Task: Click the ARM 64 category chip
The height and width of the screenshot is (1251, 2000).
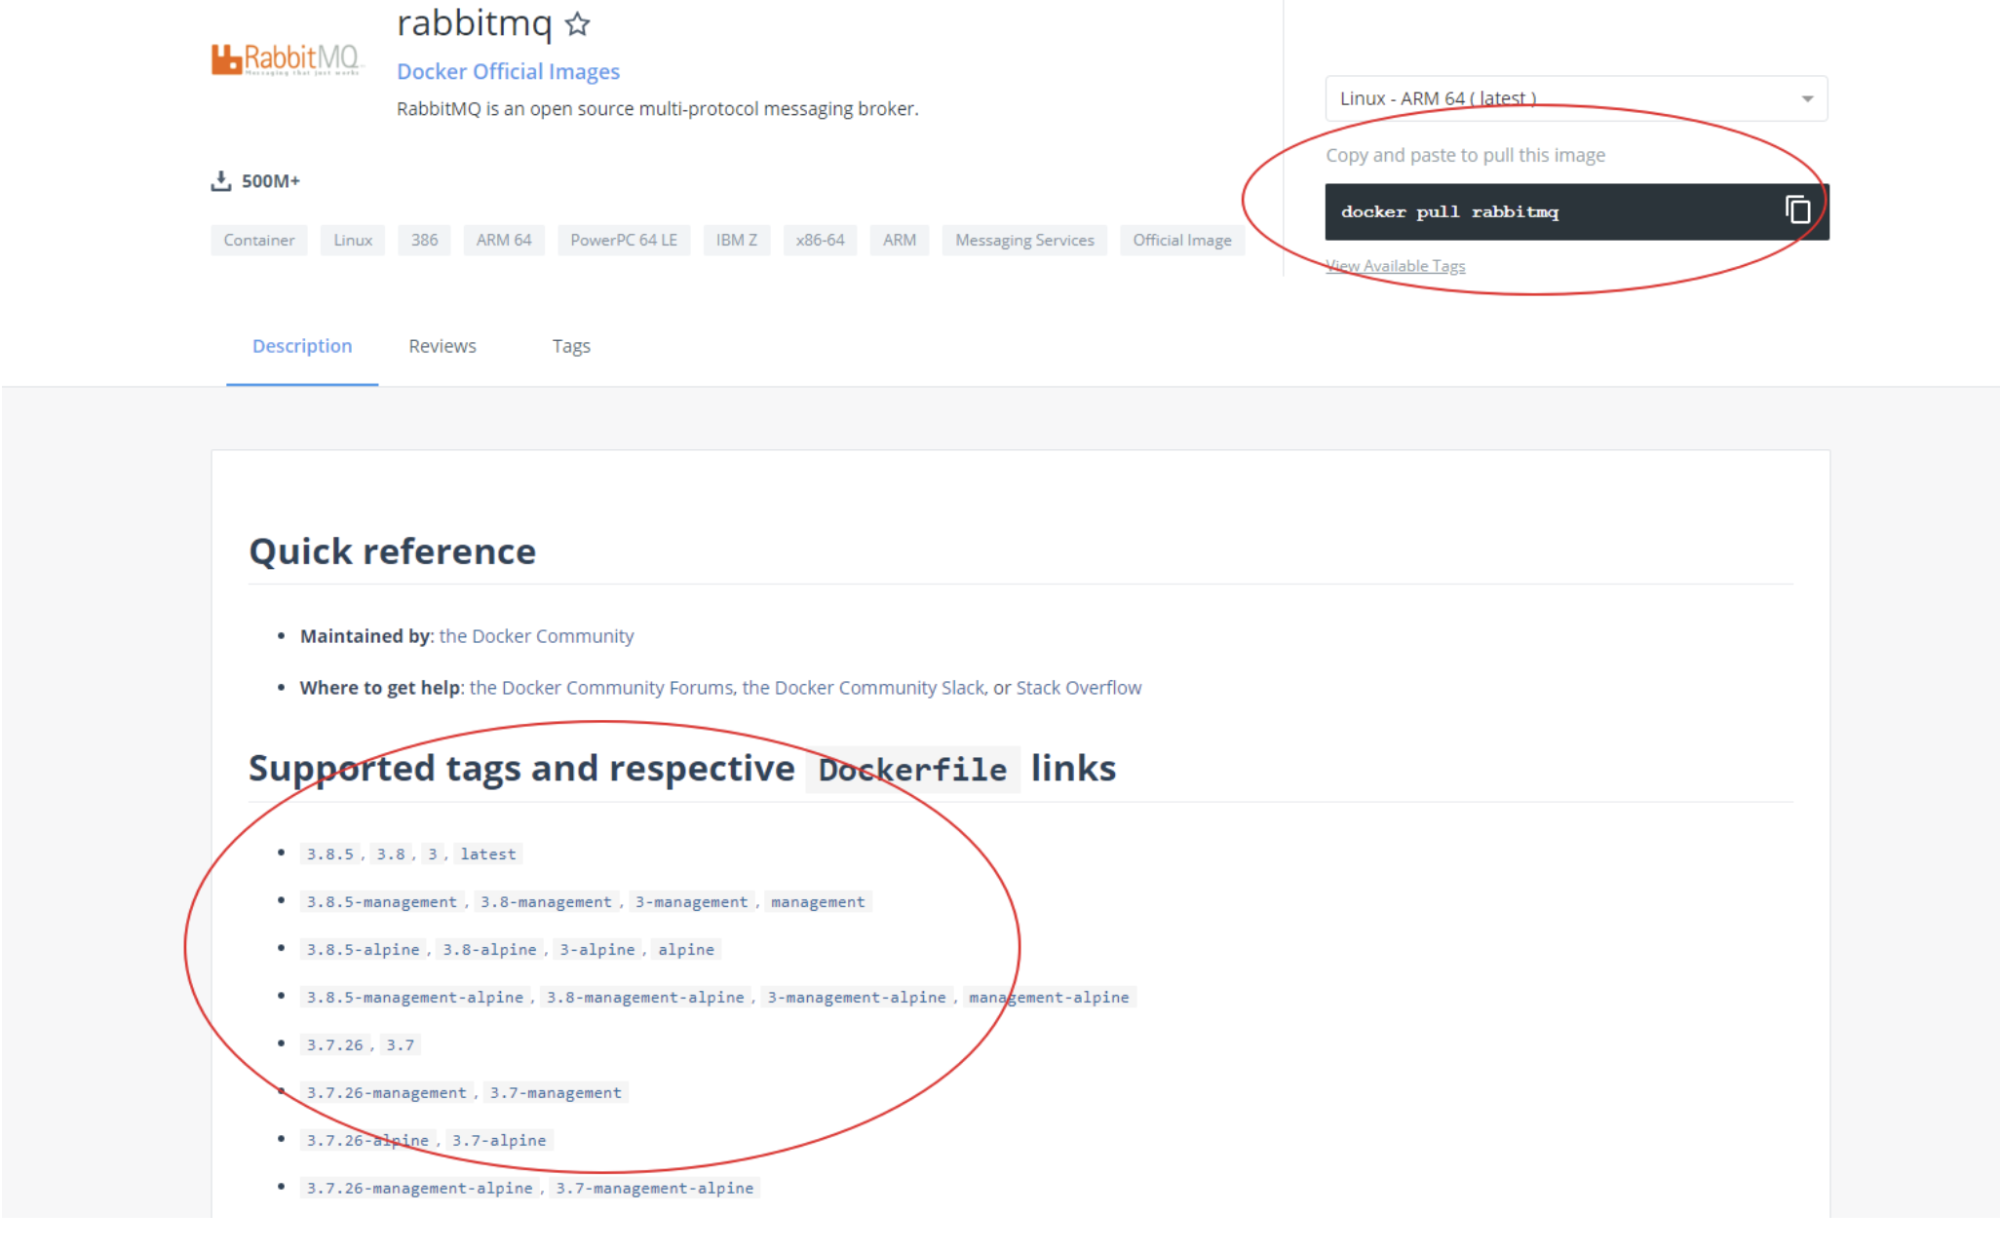Action: click(x=504, y=240)
